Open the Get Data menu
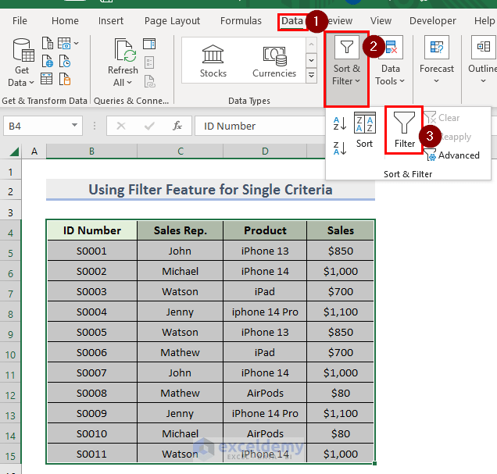 22,62
